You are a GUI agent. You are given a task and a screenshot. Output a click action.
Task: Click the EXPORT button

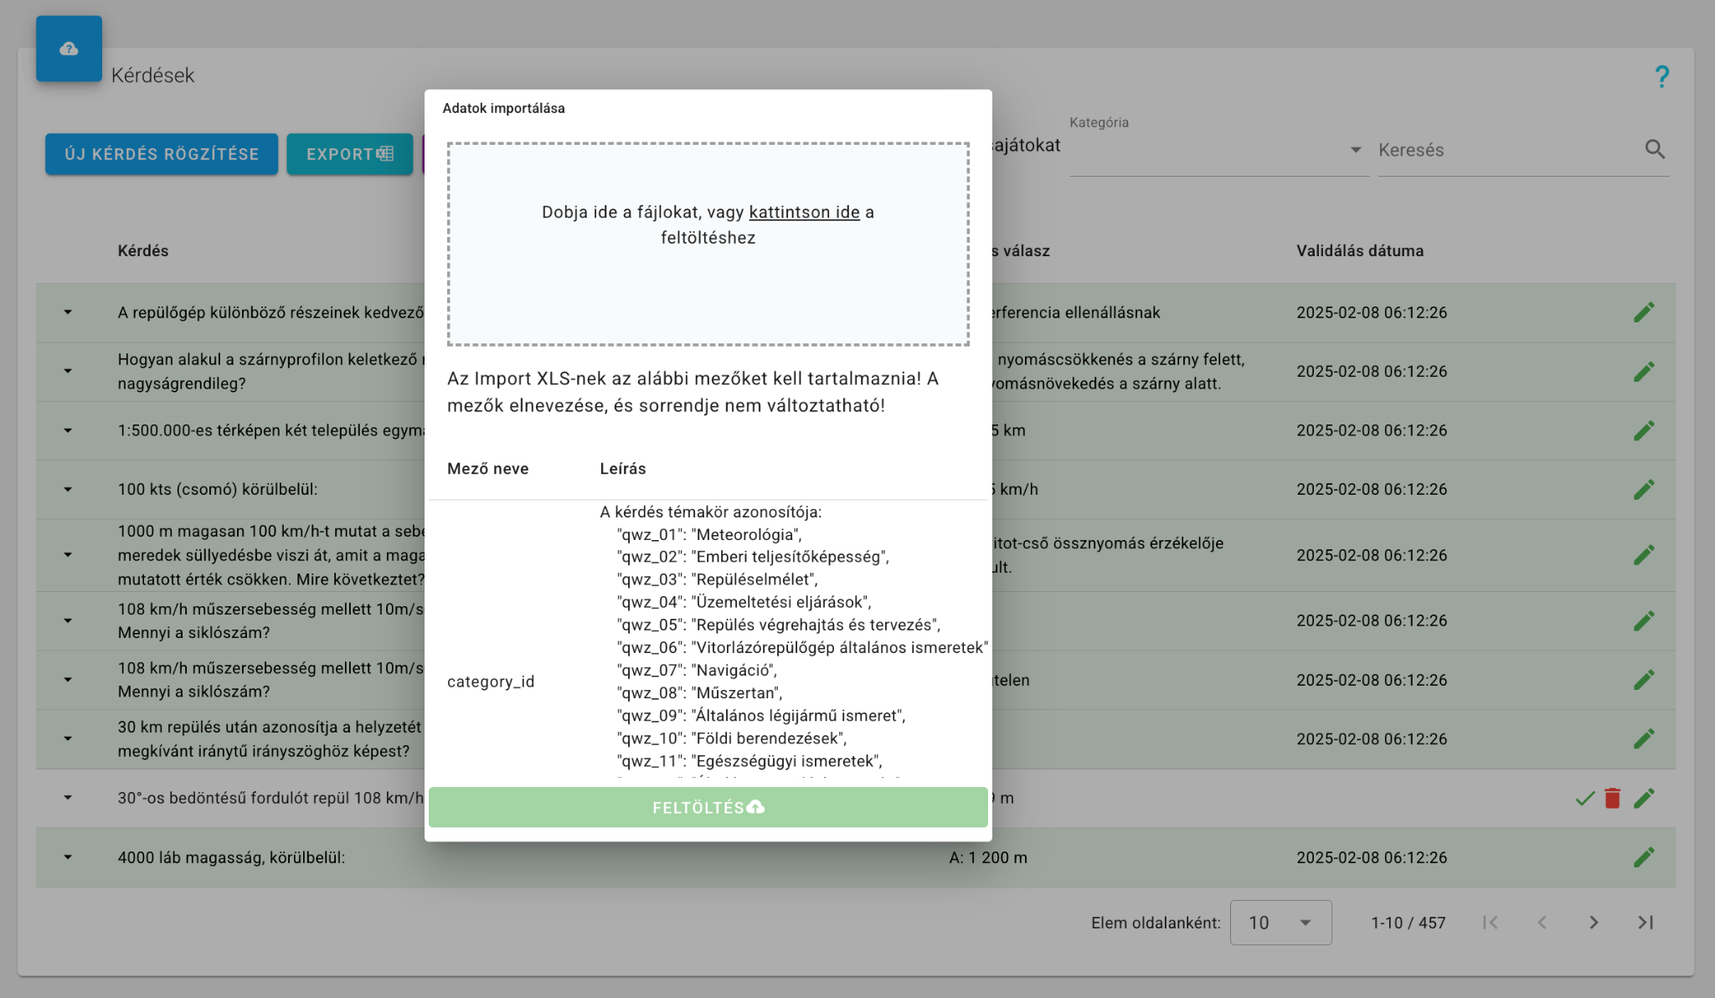point(349,154)
